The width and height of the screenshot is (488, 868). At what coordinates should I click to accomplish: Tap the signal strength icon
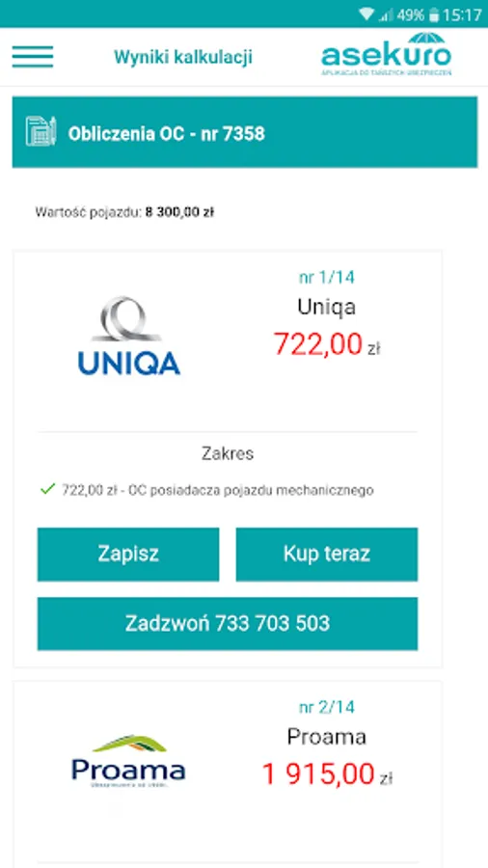[x=386, y=14]
